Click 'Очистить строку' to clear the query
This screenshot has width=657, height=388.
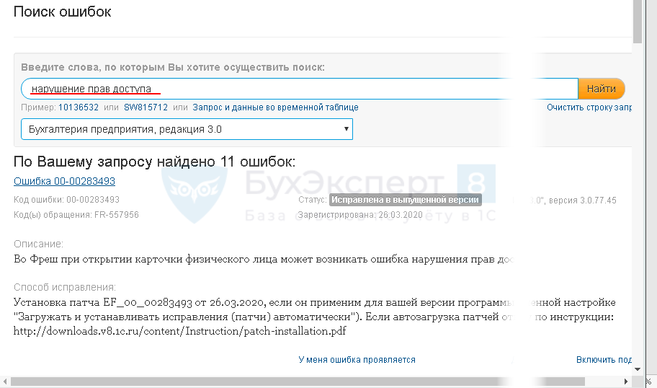tap(589, 107)
